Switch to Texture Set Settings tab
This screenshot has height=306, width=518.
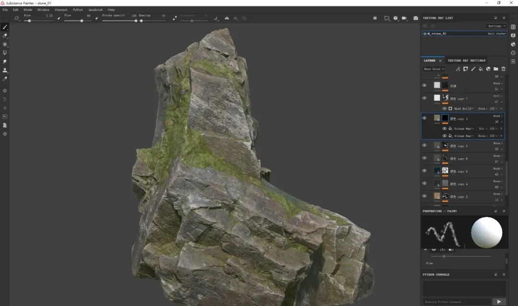coord(467,60)
